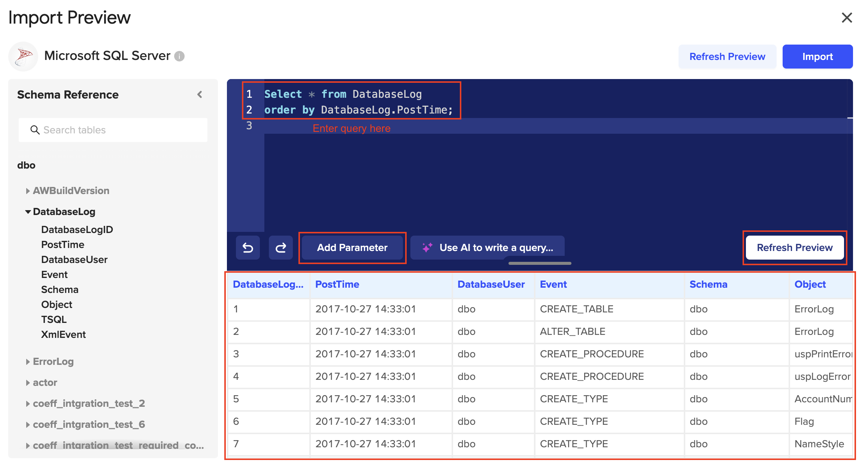This screenshot has width=862, height=463.
Task: Collapse the DatabaseLog table tree
Action: (28, 212)
